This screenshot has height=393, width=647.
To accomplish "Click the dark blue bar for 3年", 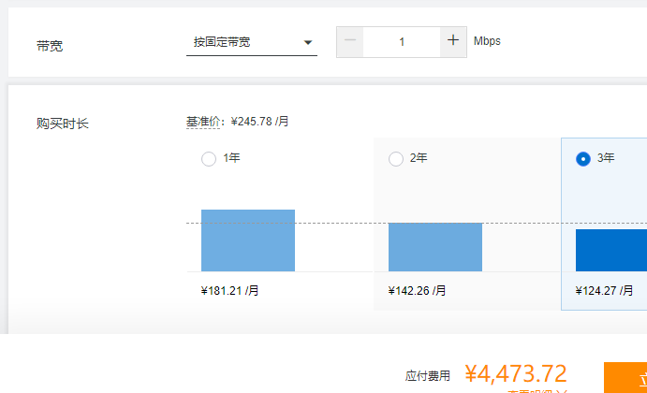I will pos(610,250).
